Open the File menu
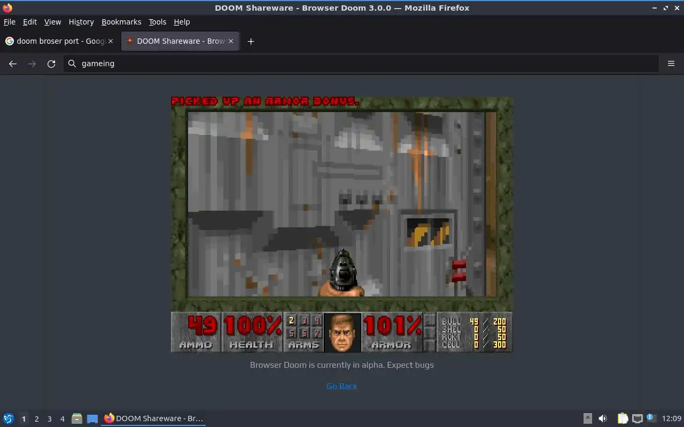Viewport: 684px width, 427px height. coord(10,22)
